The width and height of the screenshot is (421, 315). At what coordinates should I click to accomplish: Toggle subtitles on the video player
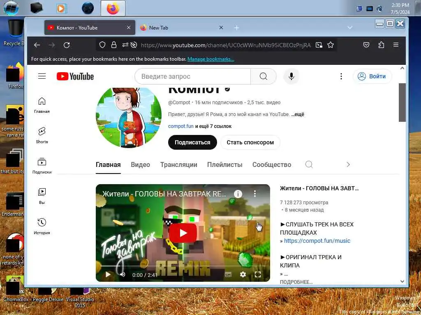(228, 274)
